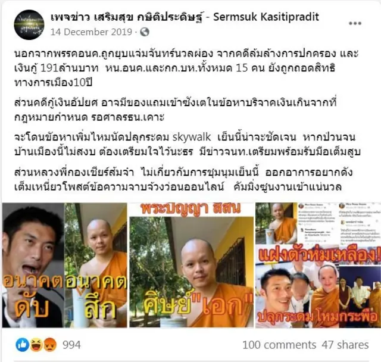Open the right collage photo แฝงตัวห่มเหลือง
Viewport: 381px width, 362px height.
point(318,265)
